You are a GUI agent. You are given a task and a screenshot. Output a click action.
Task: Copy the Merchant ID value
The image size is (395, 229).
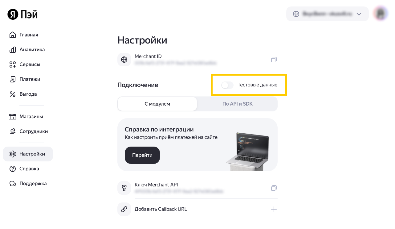point(274,60)
